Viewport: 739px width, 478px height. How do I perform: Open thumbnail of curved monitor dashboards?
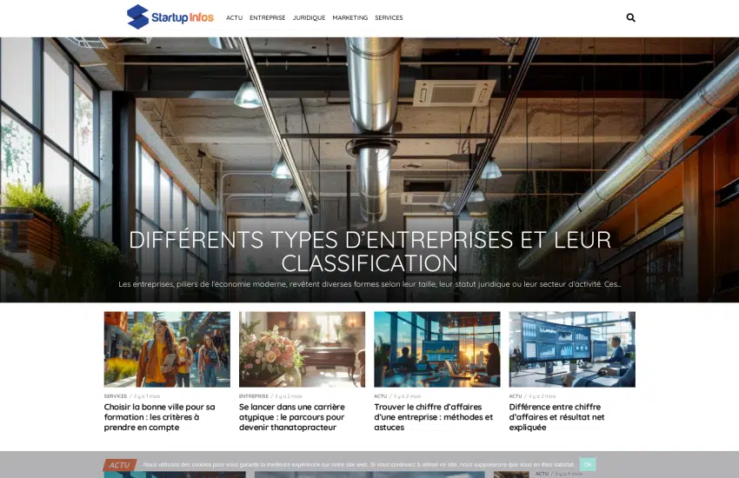(x=572, y=349)
